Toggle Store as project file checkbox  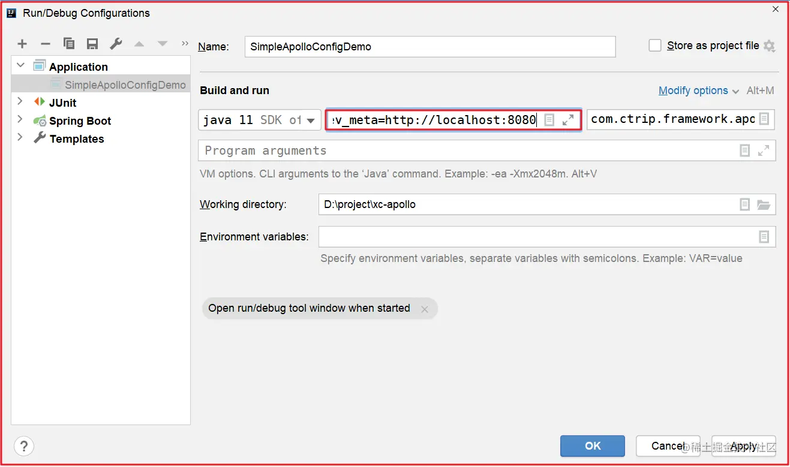coord(655,46)
